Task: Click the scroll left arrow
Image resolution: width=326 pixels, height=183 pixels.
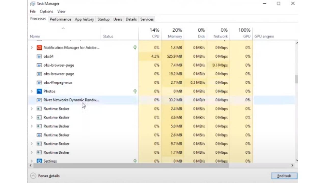Action: 31,165
